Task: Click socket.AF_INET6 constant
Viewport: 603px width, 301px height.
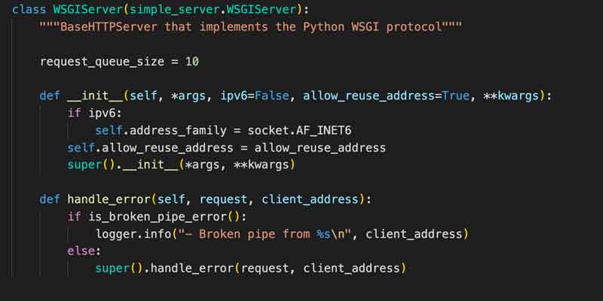Action: 308,130
